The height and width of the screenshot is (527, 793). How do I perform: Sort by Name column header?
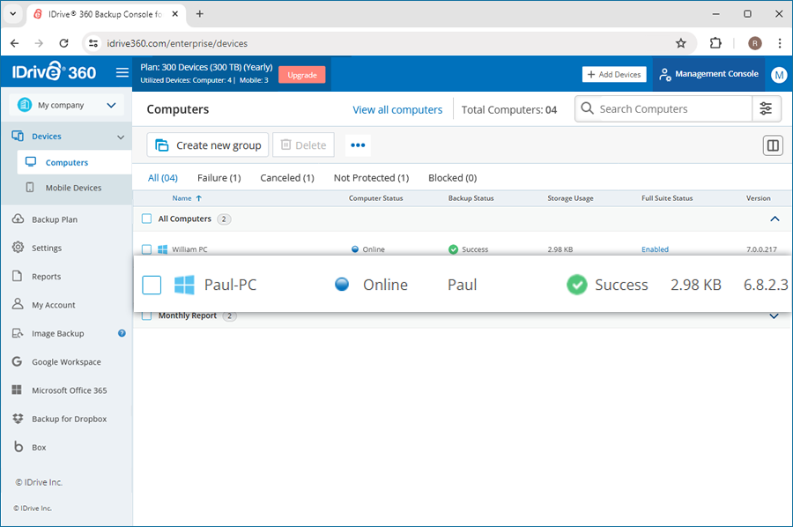[187, 198]
